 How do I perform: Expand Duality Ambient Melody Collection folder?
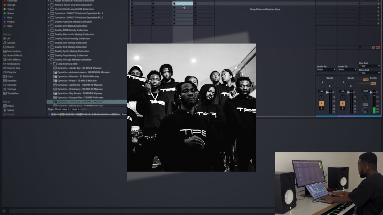(x=49, y=21)
